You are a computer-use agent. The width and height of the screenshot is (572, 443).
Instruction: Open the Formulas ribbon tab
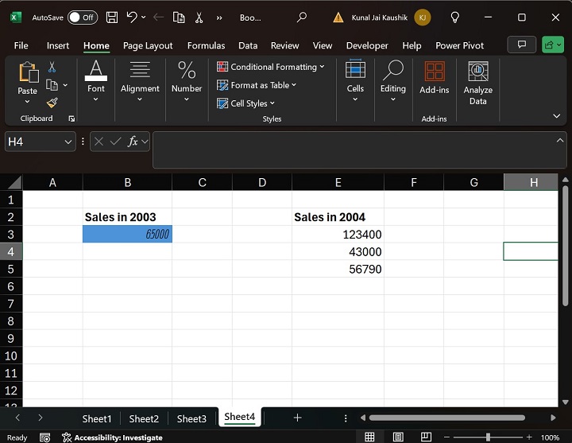point(206,45)
